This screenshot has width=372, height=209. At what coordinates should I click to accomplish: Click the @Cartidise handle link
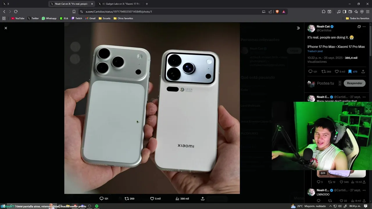coord(324,30)
